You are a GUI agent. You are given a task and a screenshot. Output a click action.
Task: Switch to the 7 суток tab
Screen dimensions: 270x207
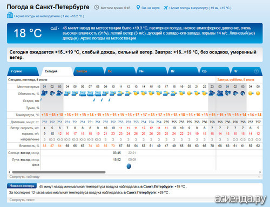point(23,71)
